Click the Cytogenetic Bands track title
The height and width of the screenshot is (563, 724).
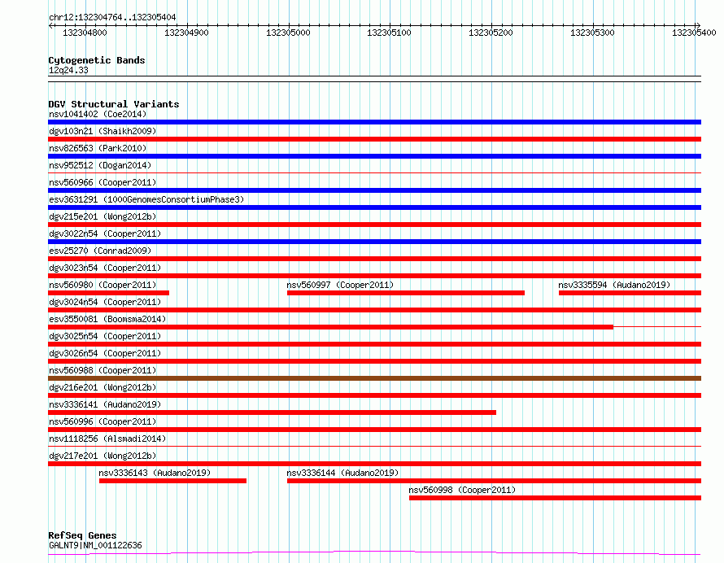97,60
